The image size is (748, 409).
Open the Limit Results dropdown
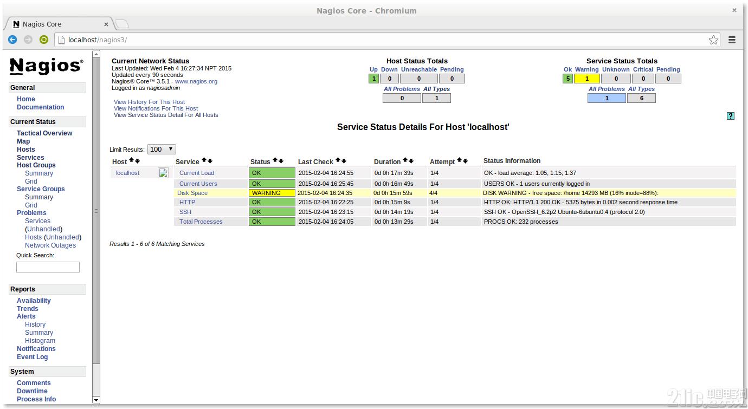(x=162, y=149)
